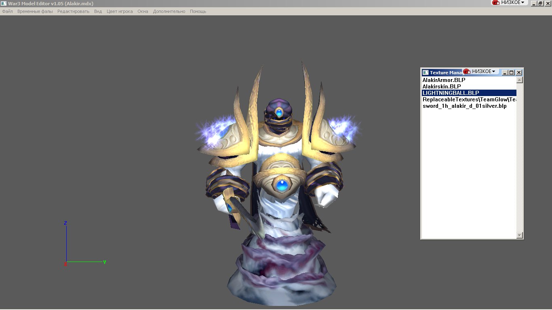Open the Окна menu

pyautogui.click(x=143, y=11)
